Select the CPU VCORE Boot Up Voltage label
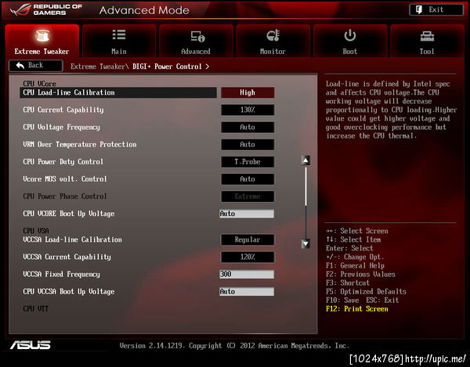 click(x=69, y=214)
